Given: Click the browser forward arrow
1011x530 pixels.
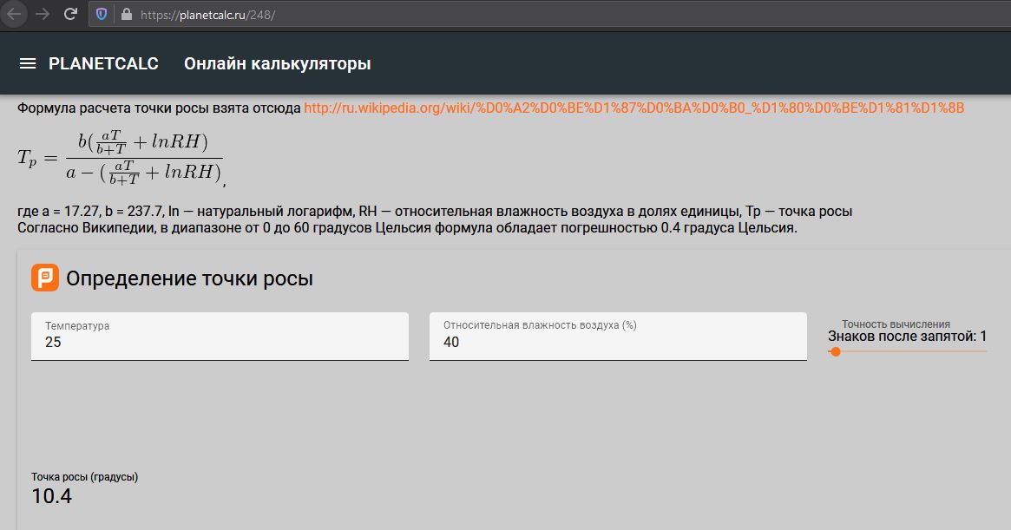Looking at the screenshot, I should [x=43, y=14].
